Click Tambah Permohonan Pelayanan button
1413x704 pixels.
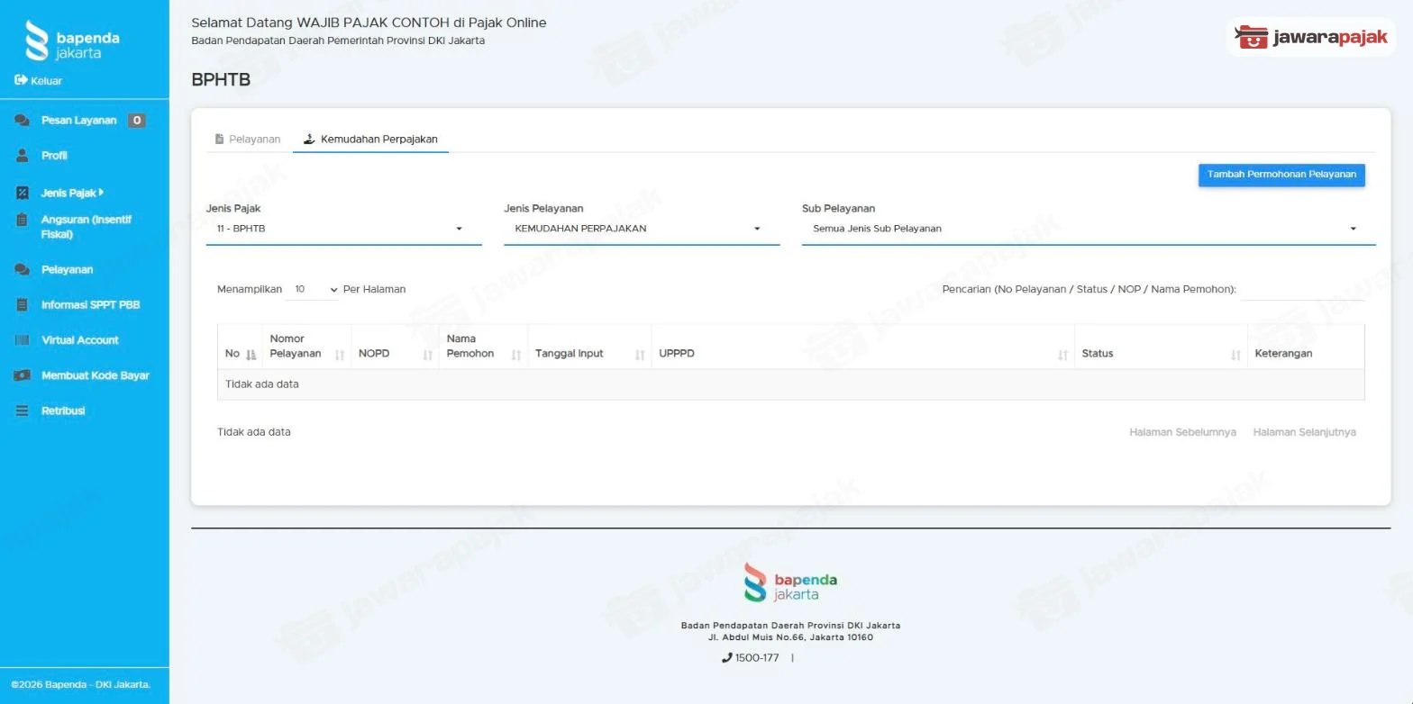pos(1281,175)
